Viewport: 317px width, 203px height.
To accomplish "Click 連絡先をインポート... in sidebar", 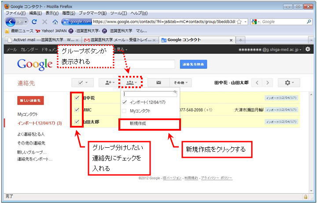I will (x=35, y=159).
